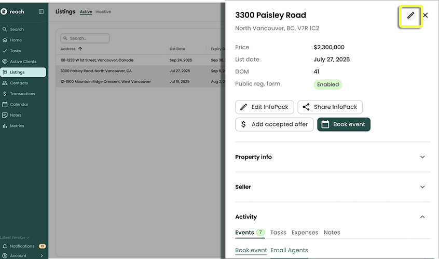The image size is (439, 259).
Task: Open Tasks in the sidebar
Action: 16,51
